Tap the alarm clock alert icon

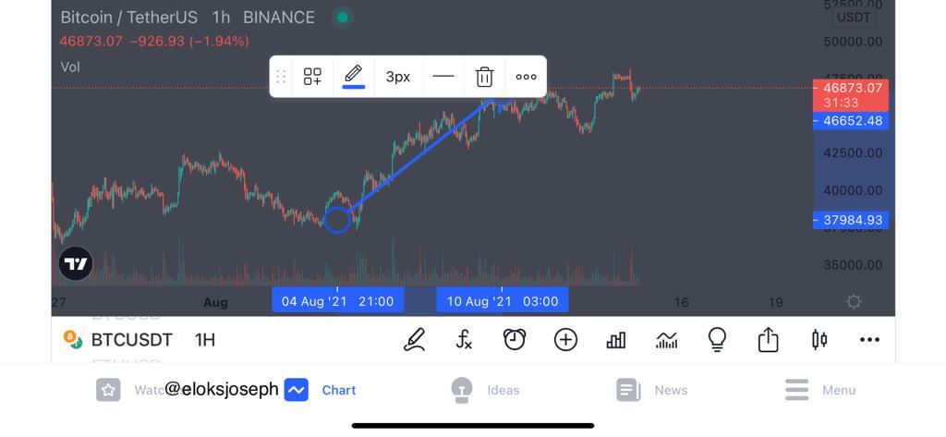pyautogui.click(x=514, y=340)
